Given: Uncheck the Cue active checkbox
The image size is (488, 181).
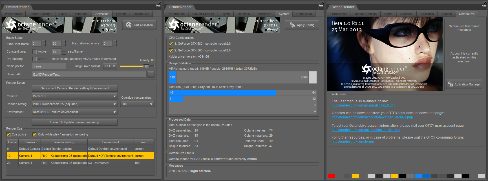Looking at the screenshot, I should (x=8, y=135).
